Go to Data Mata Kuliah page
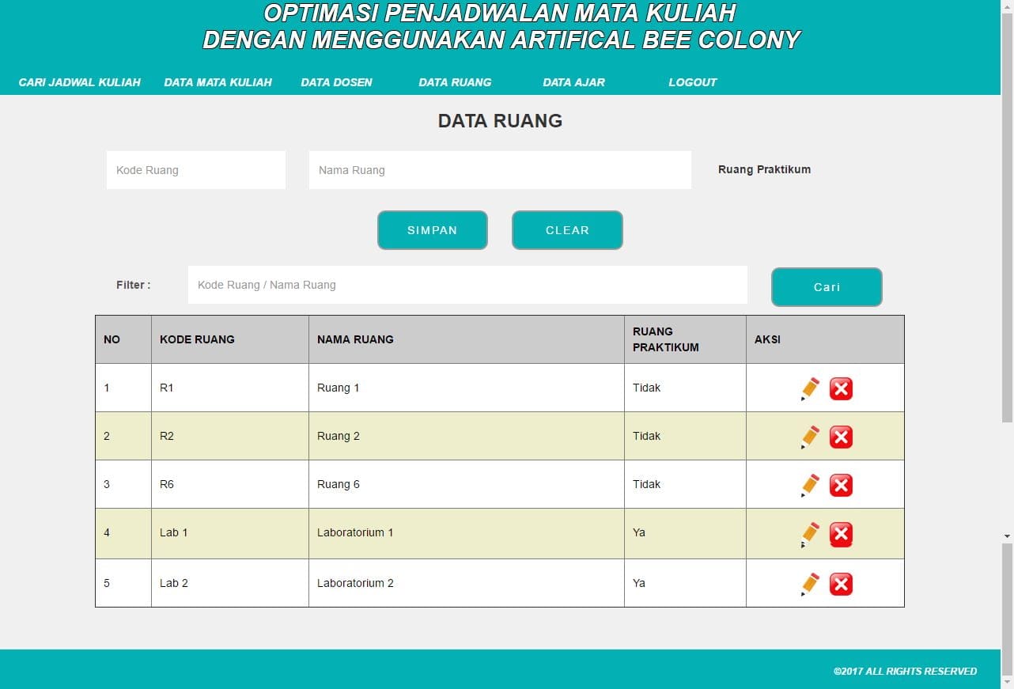This screenshot has height=689, width=1014. 218,82
